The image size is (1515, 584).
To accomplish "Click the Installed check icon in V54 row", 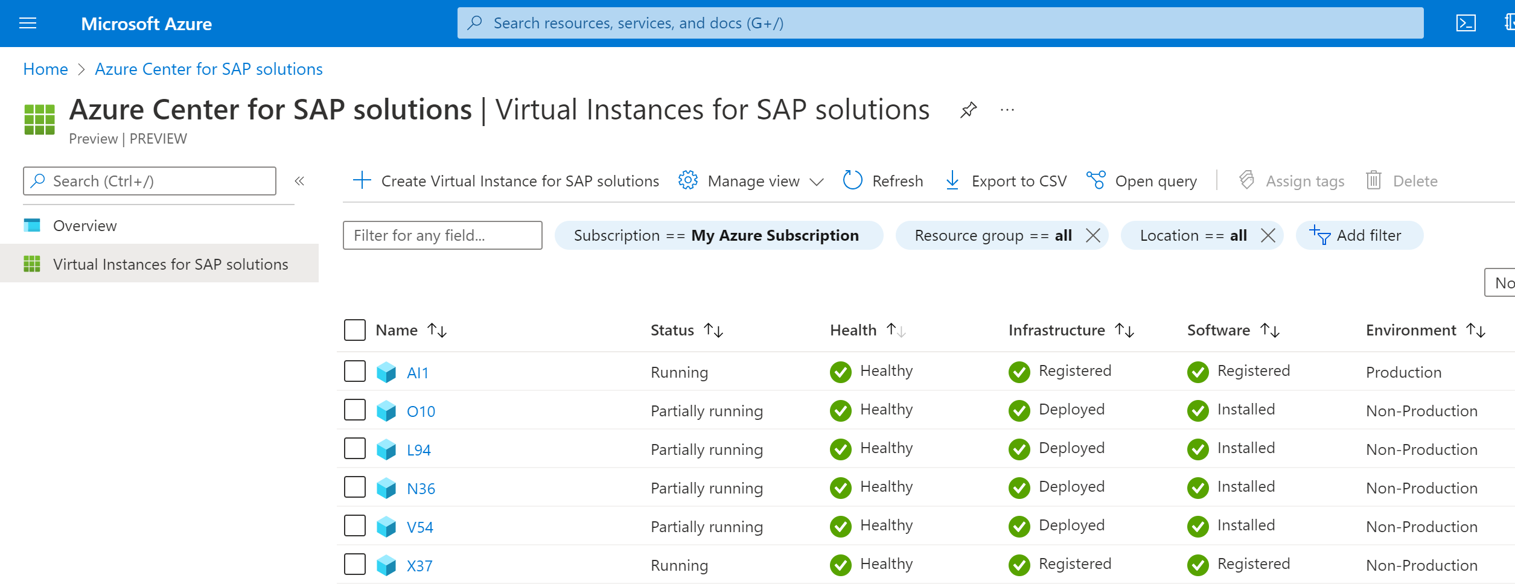I will coord(1198,527).
